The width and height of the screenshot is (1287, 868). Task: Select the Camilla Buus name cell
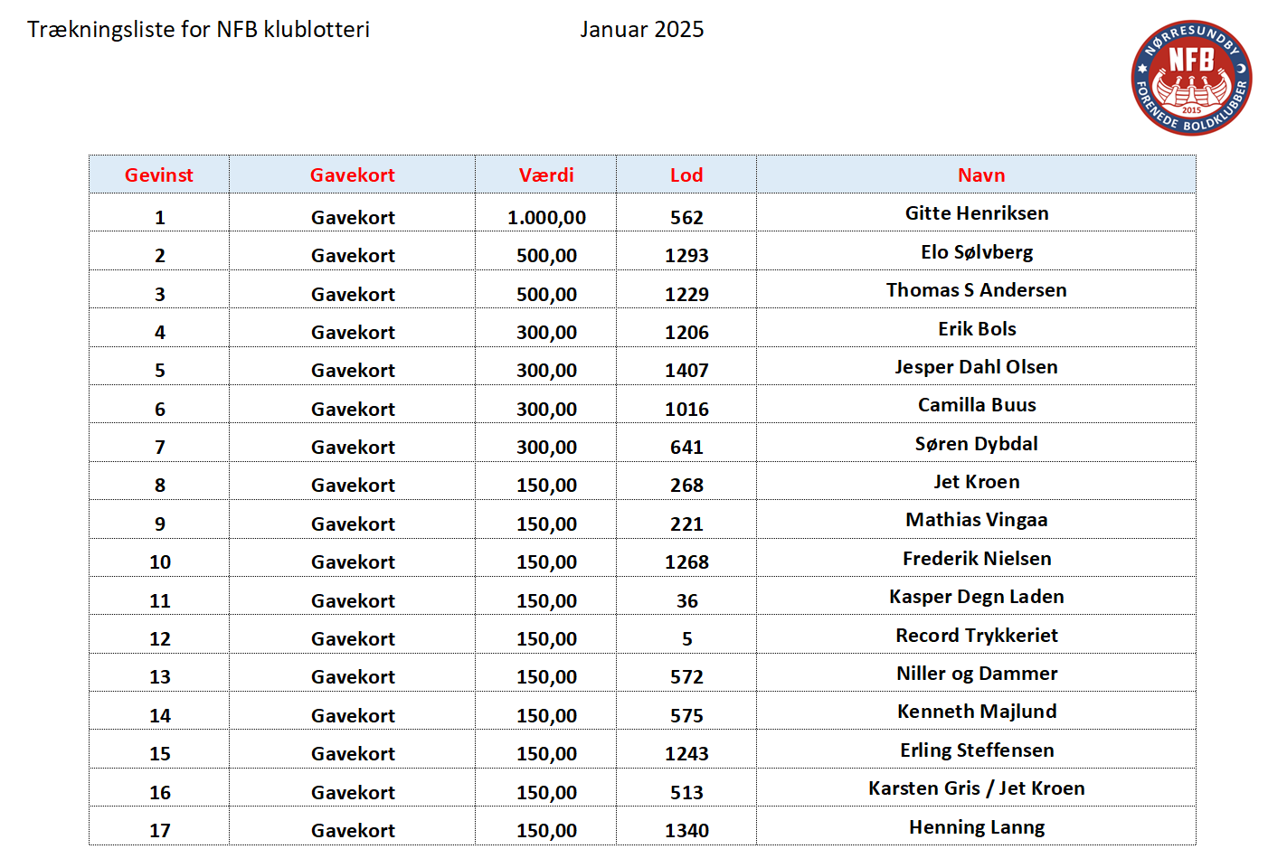977,405
